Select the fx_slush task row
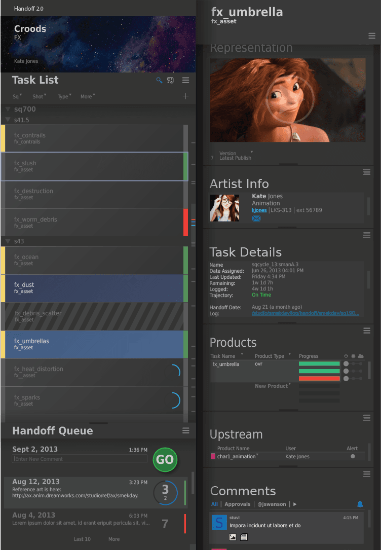This screenshot has width=381, height=550. [x=94, y=166]
